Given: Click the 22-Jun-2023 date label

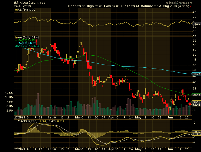Looking at the screenshot, I should click(22, 6).
